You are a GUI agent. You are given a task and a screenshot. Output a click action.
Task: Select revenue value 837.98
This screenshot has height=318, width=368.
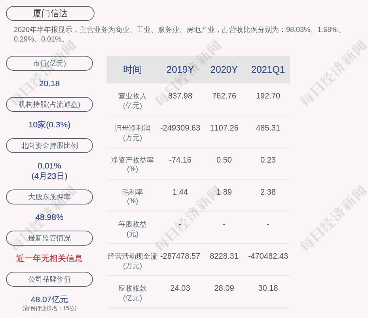point(180,96)
